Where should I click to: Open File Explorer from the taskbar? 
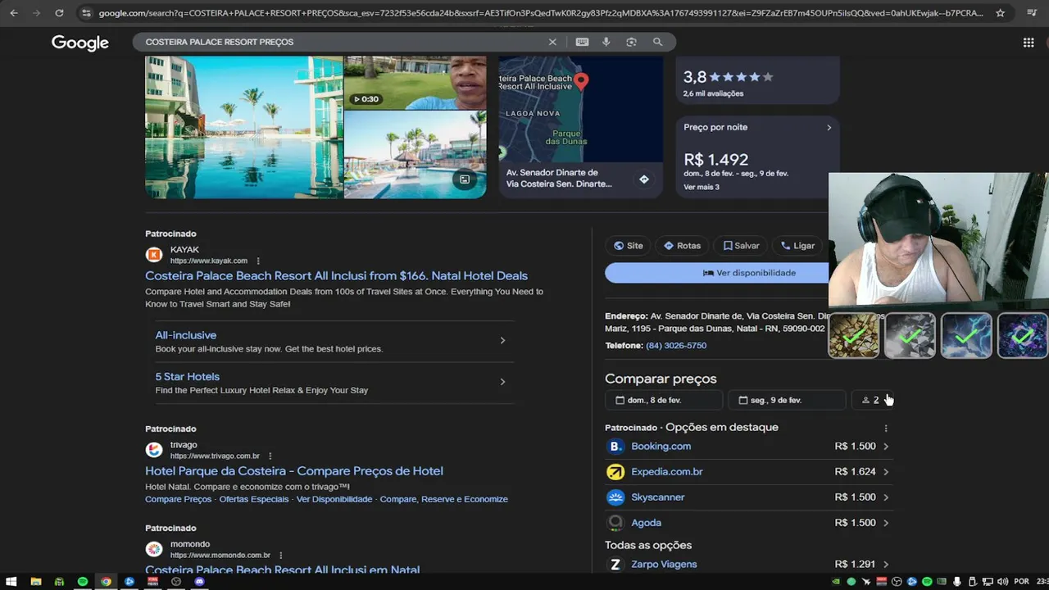click(x=35, y=582)
